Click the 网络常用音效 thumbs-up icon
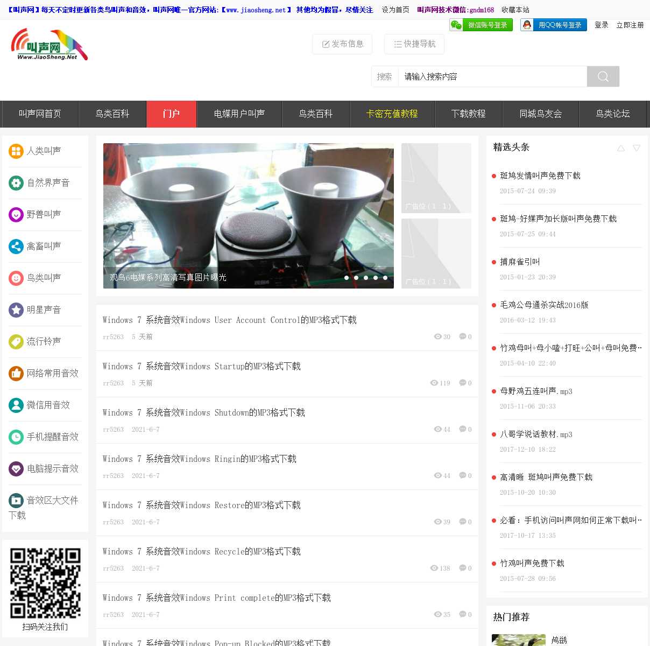650x646 pixels. pos(16,374)
